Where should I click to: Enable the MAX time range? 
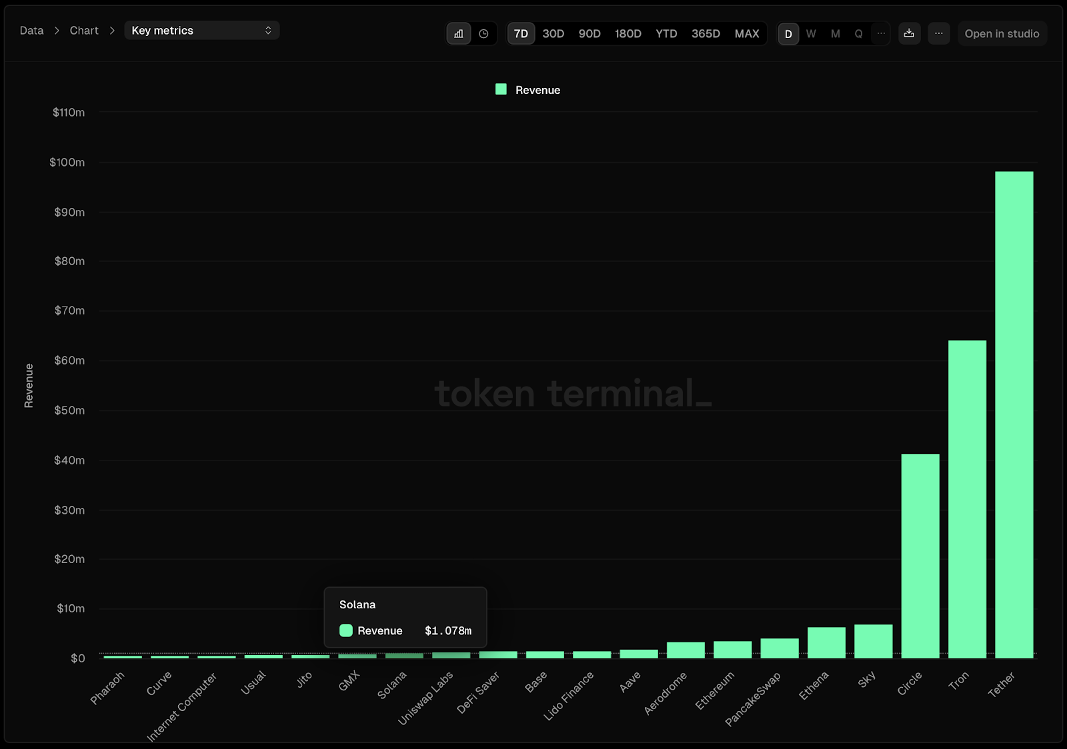(747, 33)
